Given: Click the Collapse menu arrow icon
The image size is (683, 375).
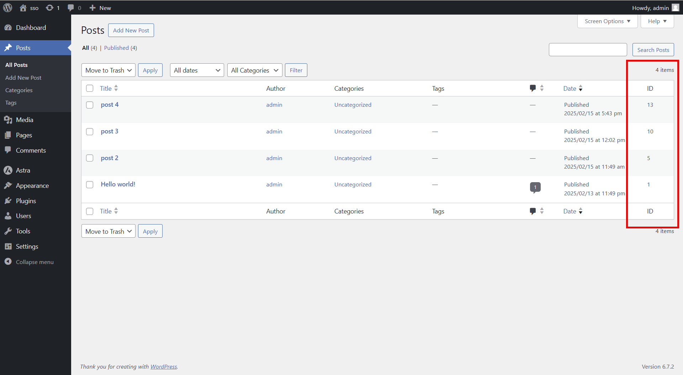Looking at the screenshot, I should tap(8, 262).
